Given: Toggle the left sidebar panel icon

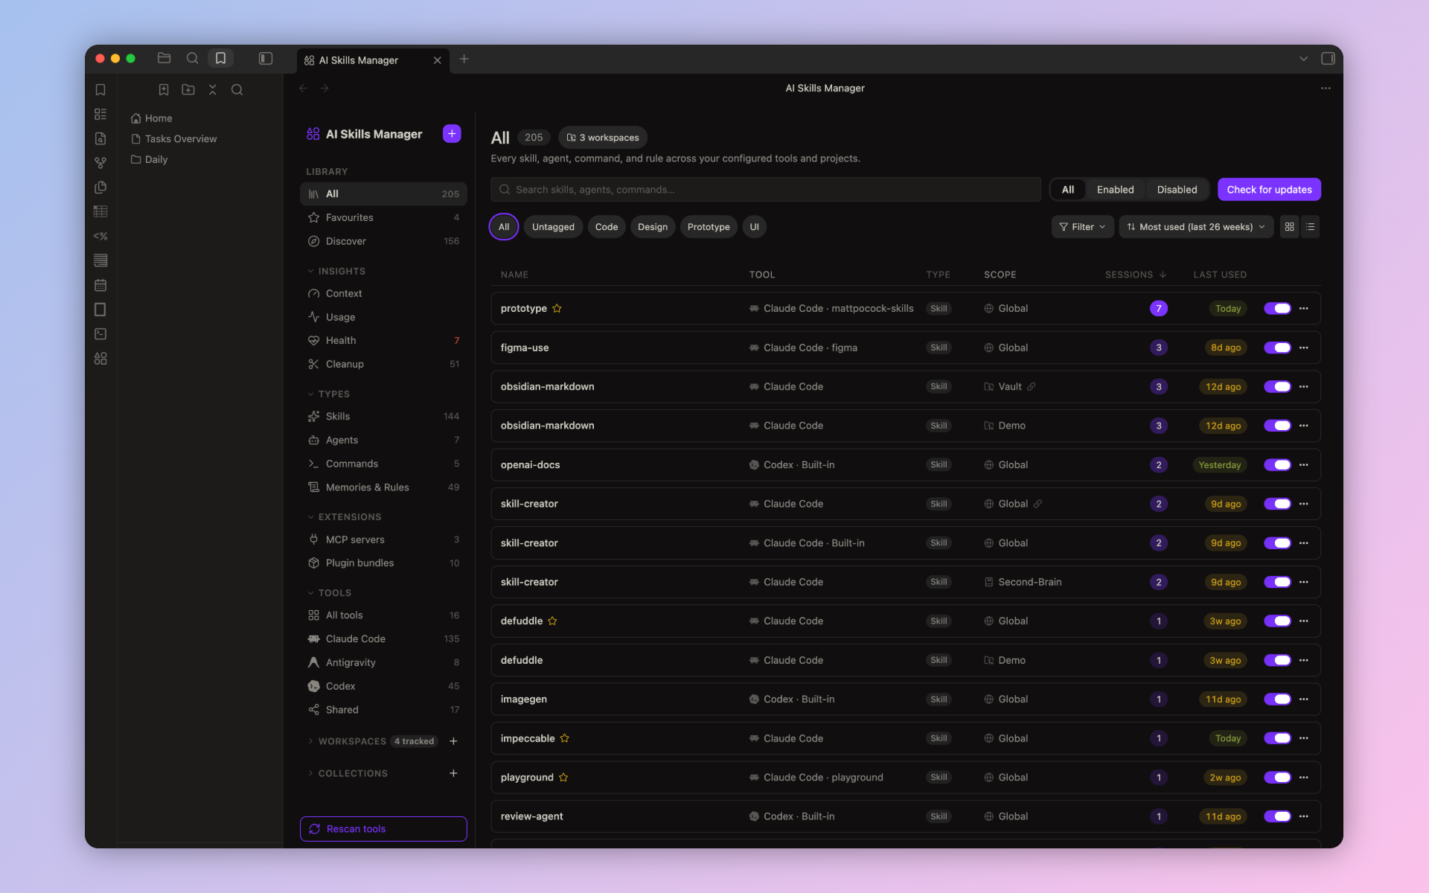Looking at the screenshot, I should pyautogui.click(x=266, y=58).
